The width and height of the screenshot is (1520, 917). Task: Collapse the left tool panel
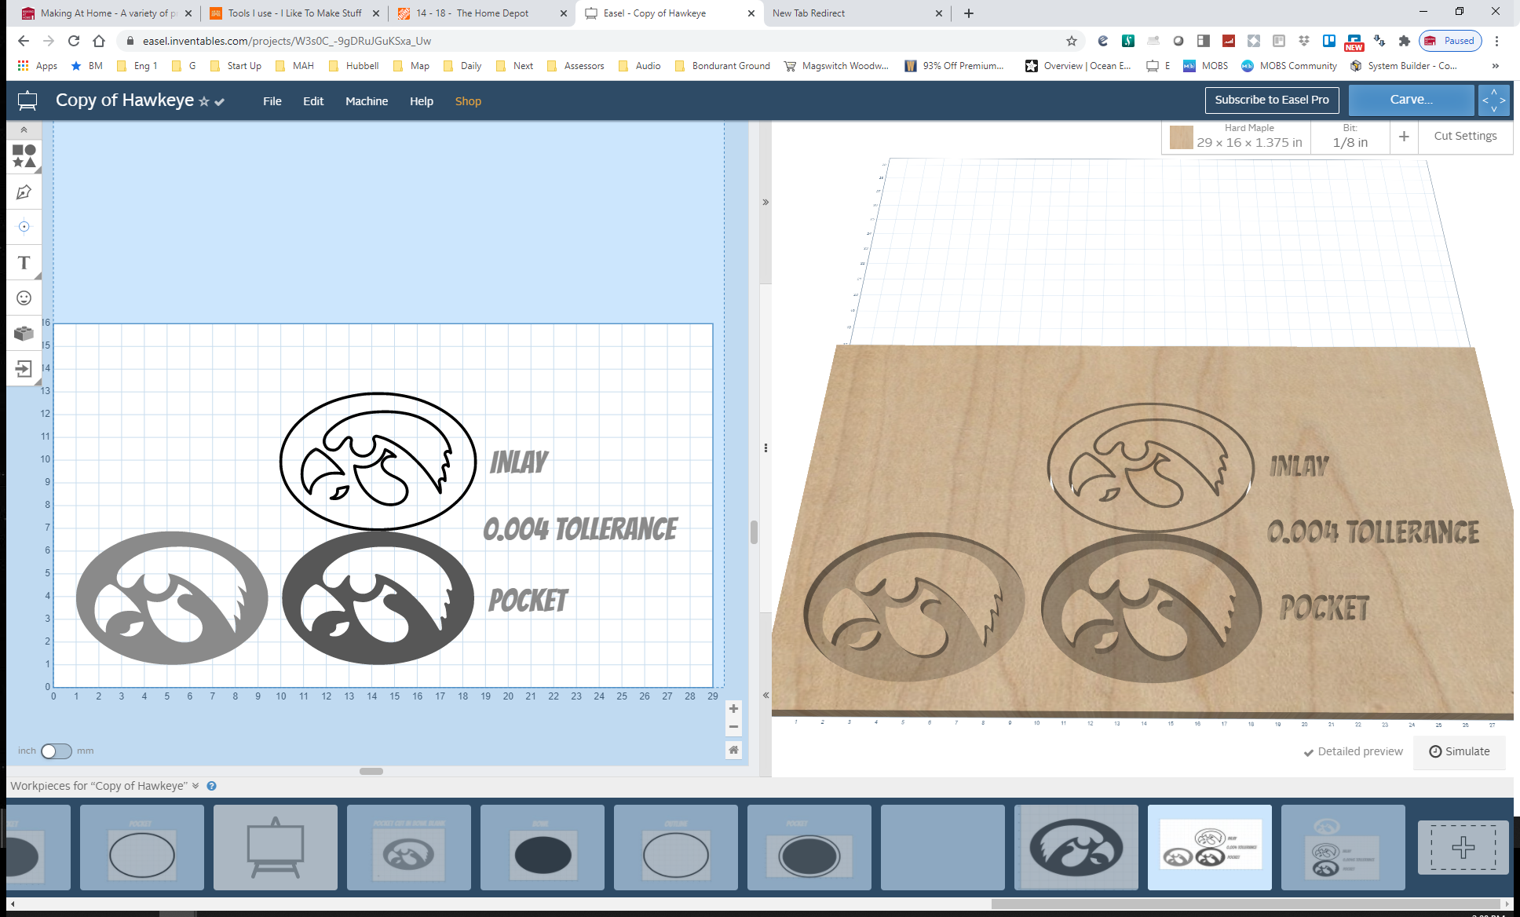[24, 130]
